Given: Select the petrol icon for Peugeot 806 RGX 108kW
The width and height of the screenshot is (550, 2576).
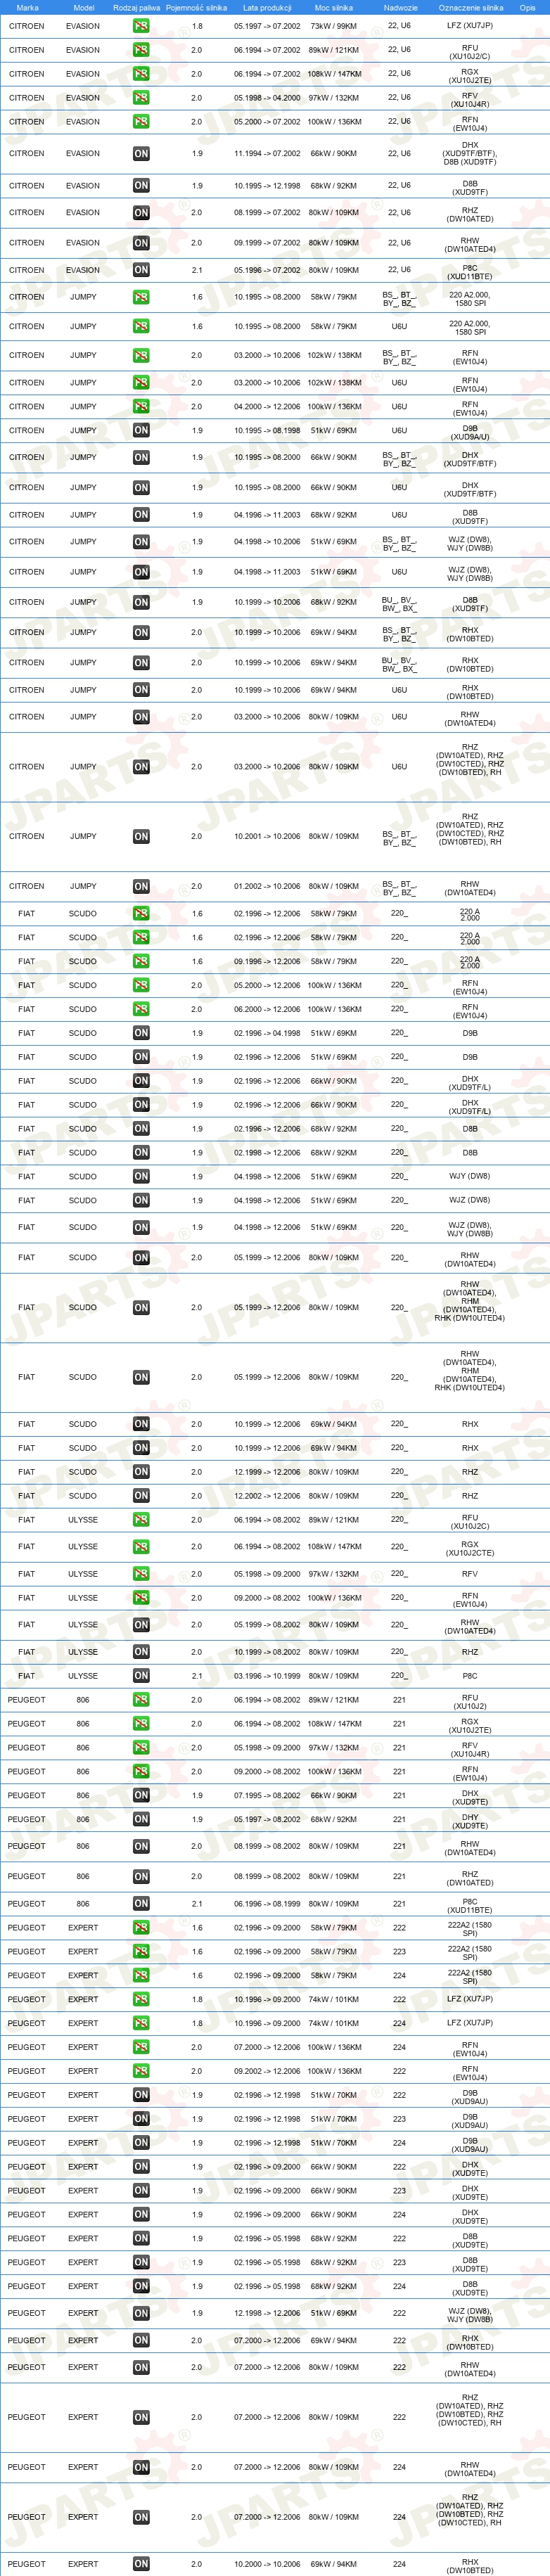Looking at the screenshot, I should tap(141, 1723).
